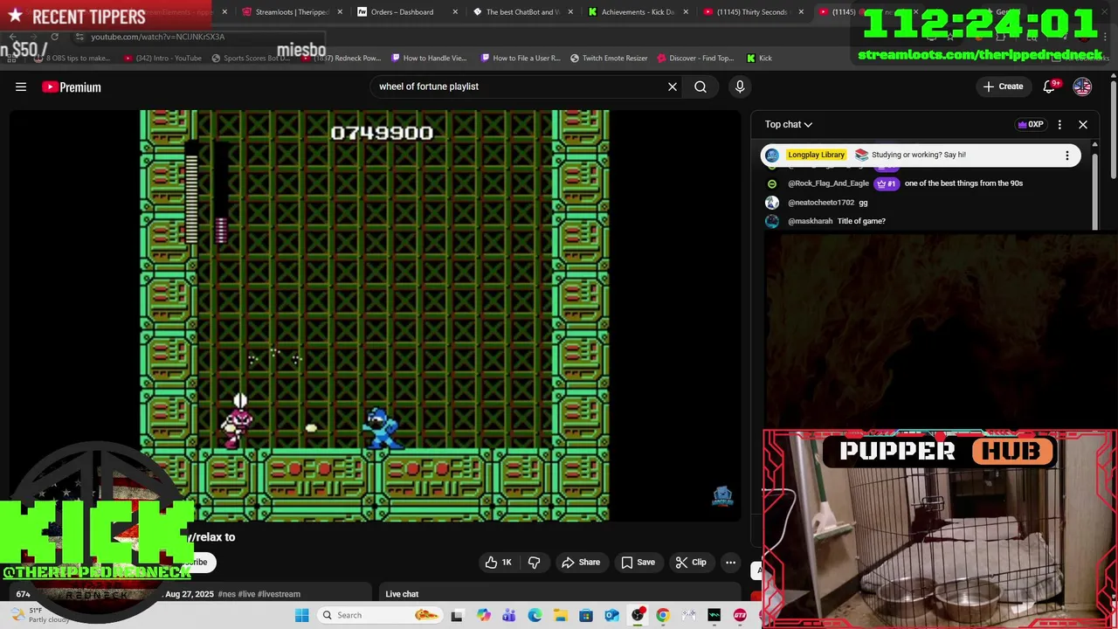Screen dimensions: 1118x629
Task: Open pinned message options menu
Action: (1067, 155)
